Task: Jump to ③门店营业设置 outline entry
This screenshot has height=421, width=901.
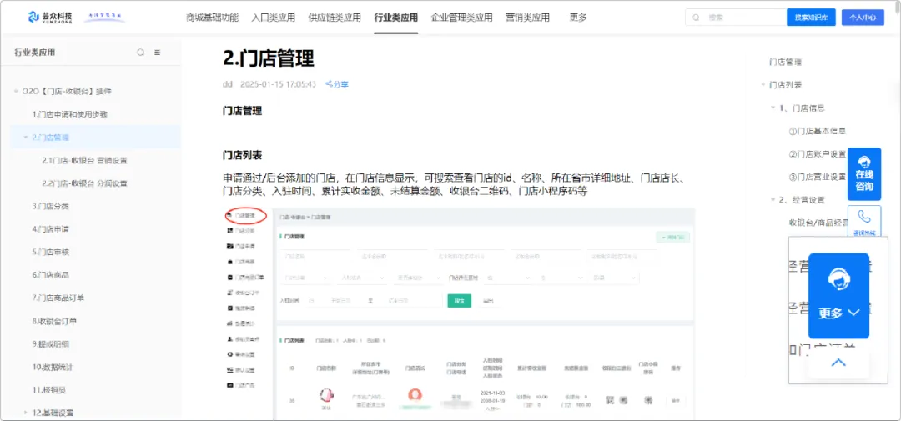Action: pyautogui.click(x=818, y=177)
